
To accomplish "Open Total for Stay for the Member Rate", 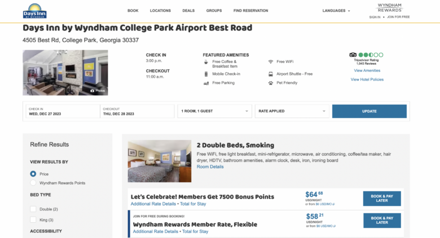I will (x=195, y=232).
